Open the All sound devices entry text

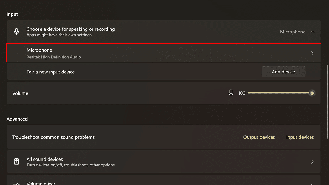tap(45, 159)
